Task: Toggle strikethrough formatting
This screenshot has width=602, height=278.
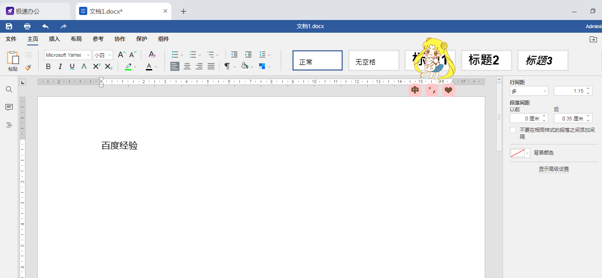Action: (84, 67)
